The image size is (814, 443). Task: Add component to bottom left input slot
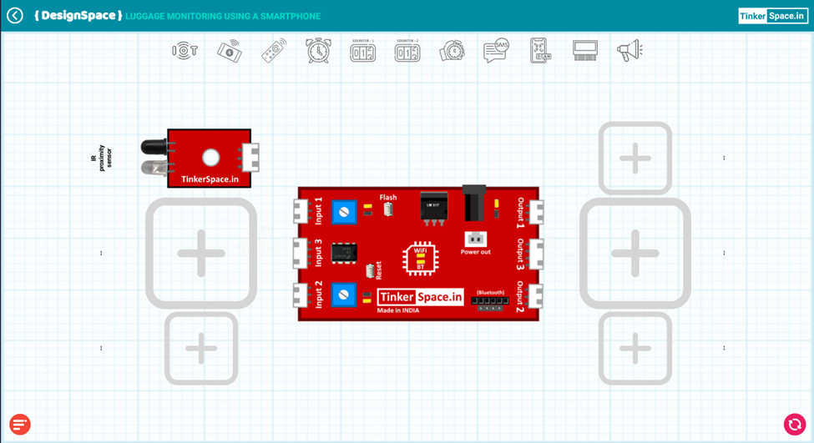coord(201,348)
